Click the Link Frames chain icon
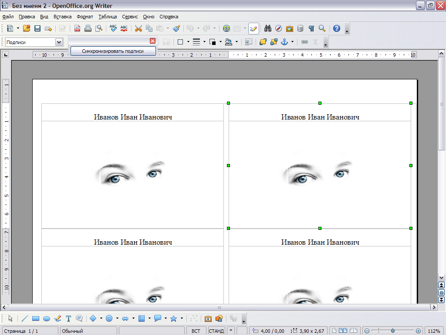The width and height of the screenshot is (446, 335). pos(304,42)
